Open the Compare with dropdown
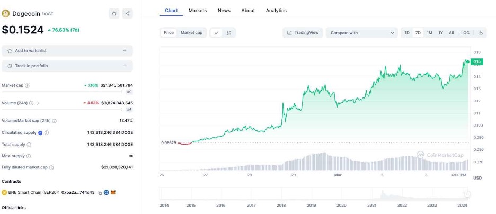 pyautogui.click(x=362, y=33)
